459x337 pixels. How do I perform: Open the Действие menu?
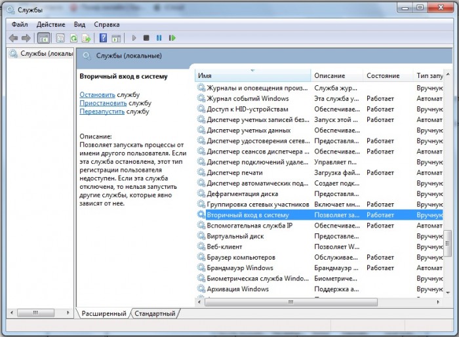tap(50, 25)
